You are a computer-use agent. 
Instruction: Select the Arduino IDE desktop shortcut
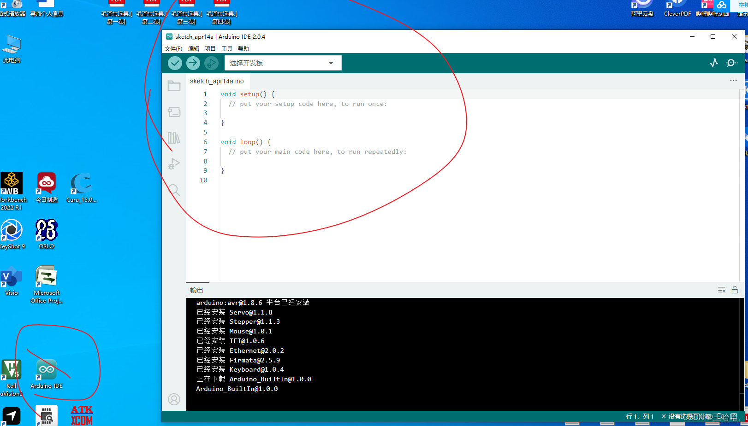tap(47, 374)
